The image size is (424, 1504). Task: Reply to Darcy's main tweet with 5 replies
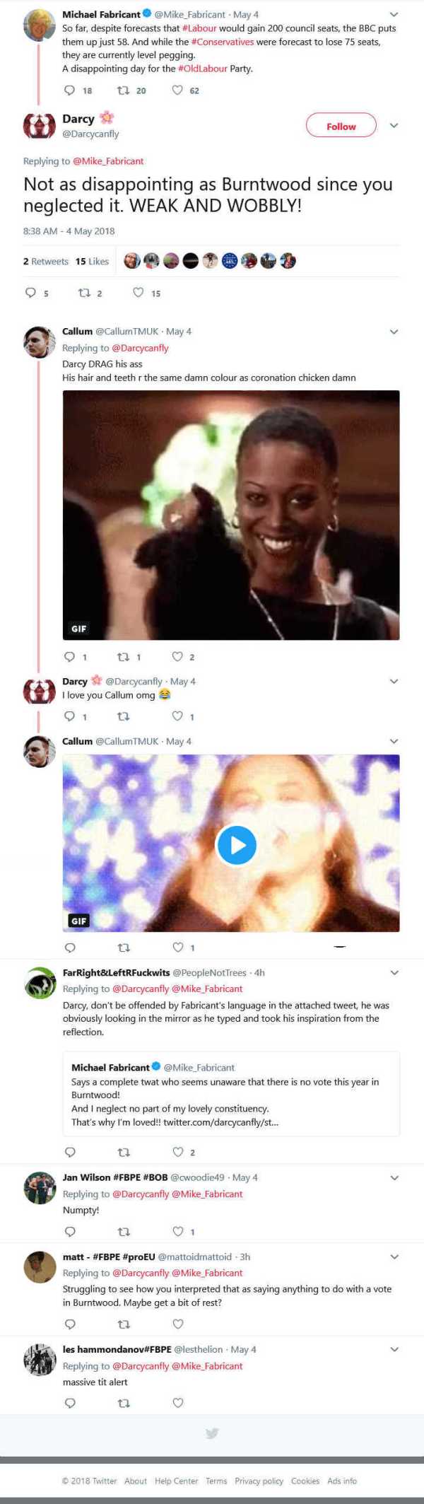[30, 293]
